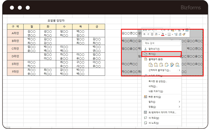This screenshot has width=210, height=129.
Task: Decrease decimal places in mini toolbar
Action: pos(180,34)
